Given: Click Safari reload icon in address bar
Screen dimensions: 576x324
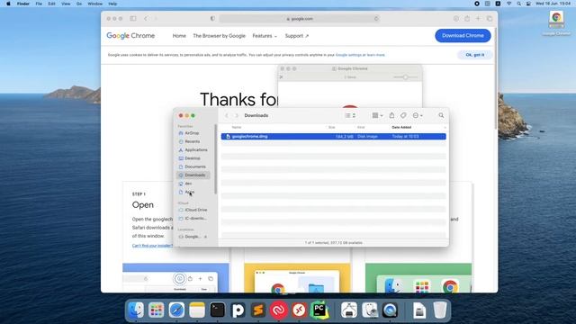Looking at the screenshot, I should coord(376,18).
